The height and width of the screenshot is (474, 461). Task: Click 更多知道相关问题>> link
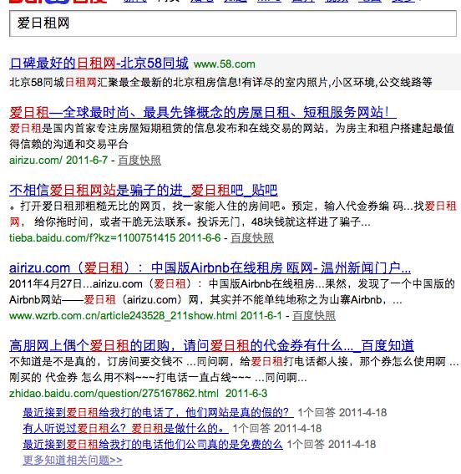pyautogui.click(x=73, y=460)
